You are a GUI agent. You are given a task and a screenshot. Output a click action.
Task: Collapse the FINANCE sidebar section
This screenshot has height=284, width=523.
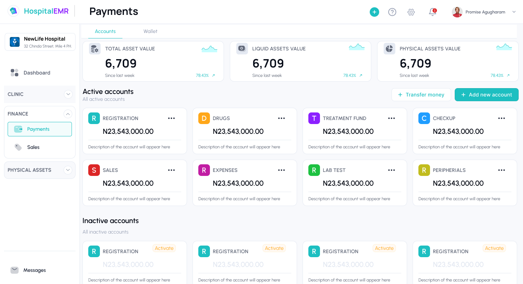pos(68,114)
